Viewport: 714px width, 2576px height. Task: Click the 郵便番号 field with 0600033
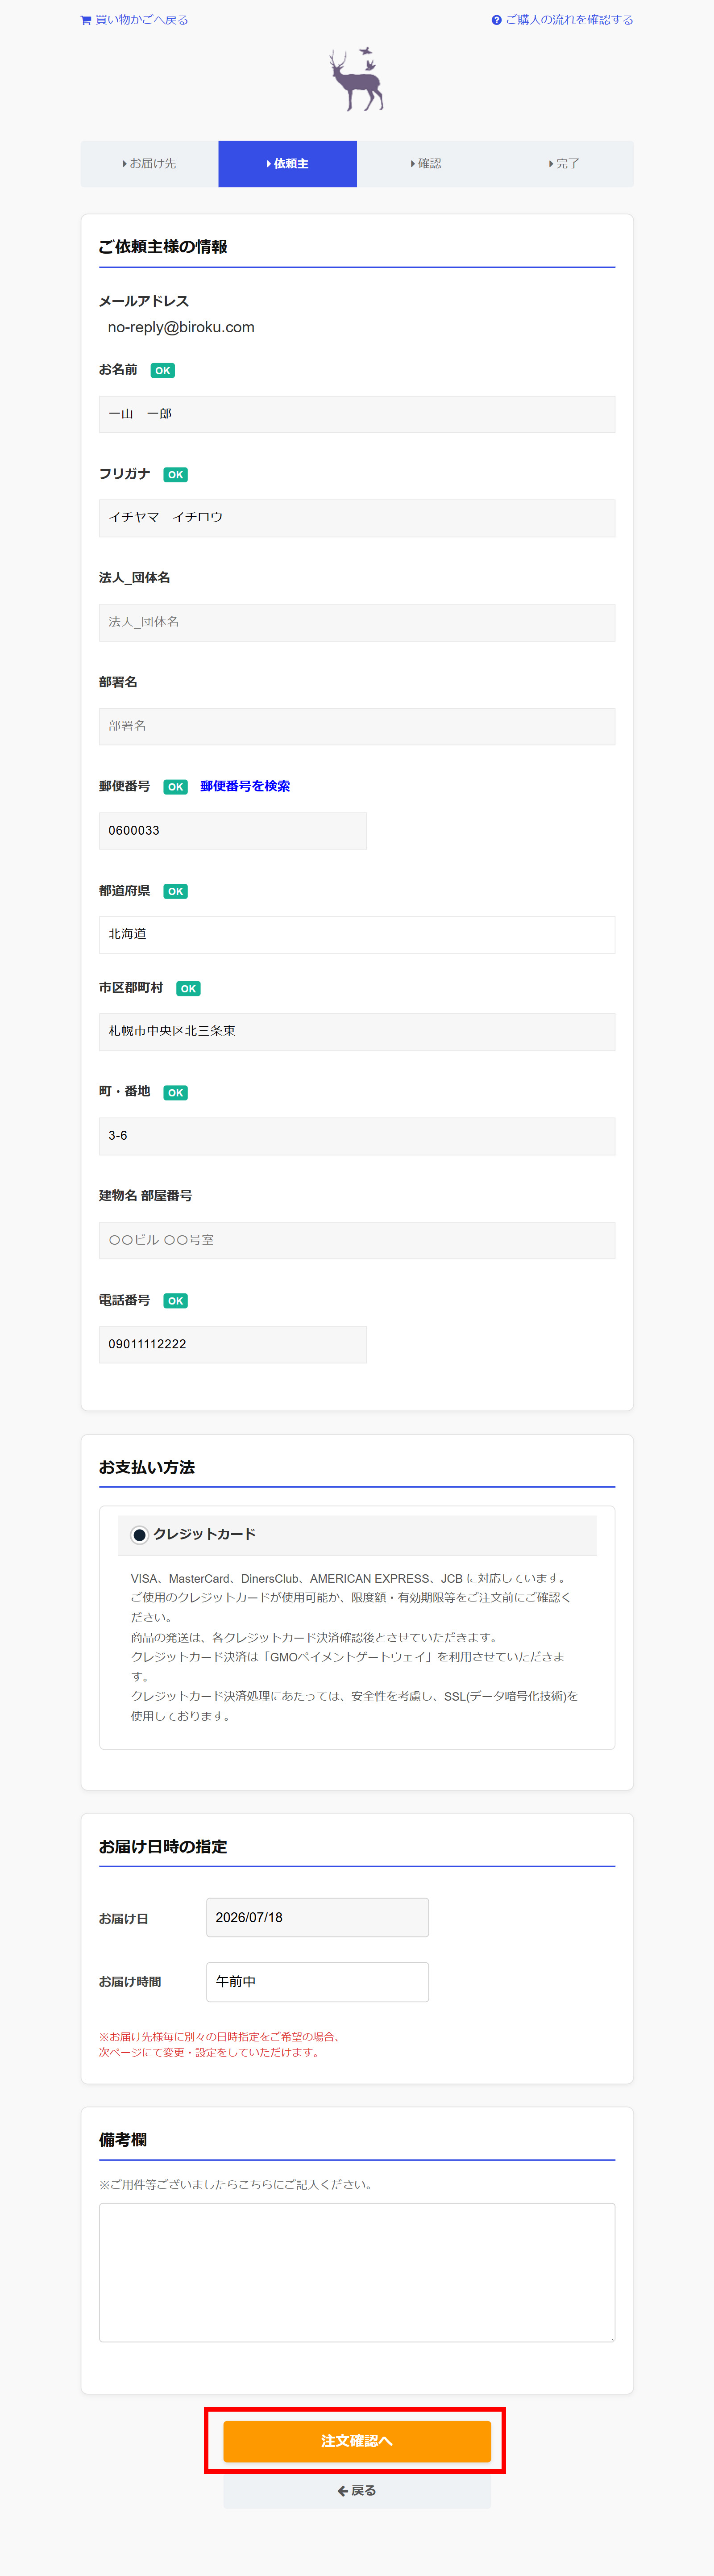point(232,831)
